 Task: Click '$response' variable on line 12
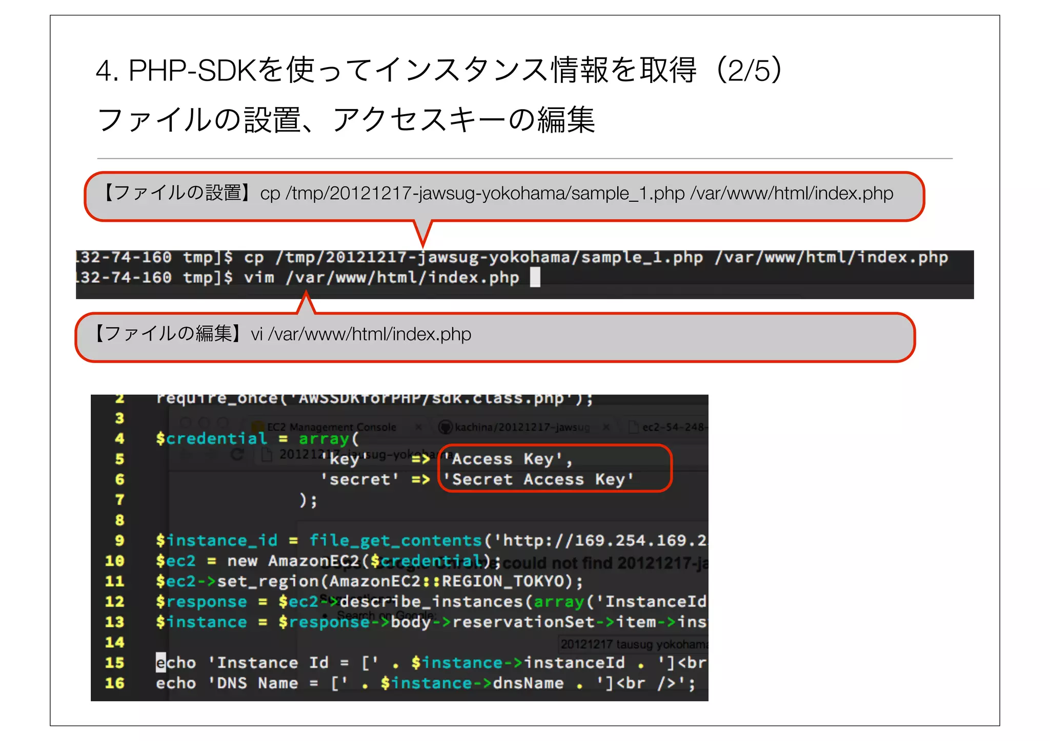pos(201,602)
